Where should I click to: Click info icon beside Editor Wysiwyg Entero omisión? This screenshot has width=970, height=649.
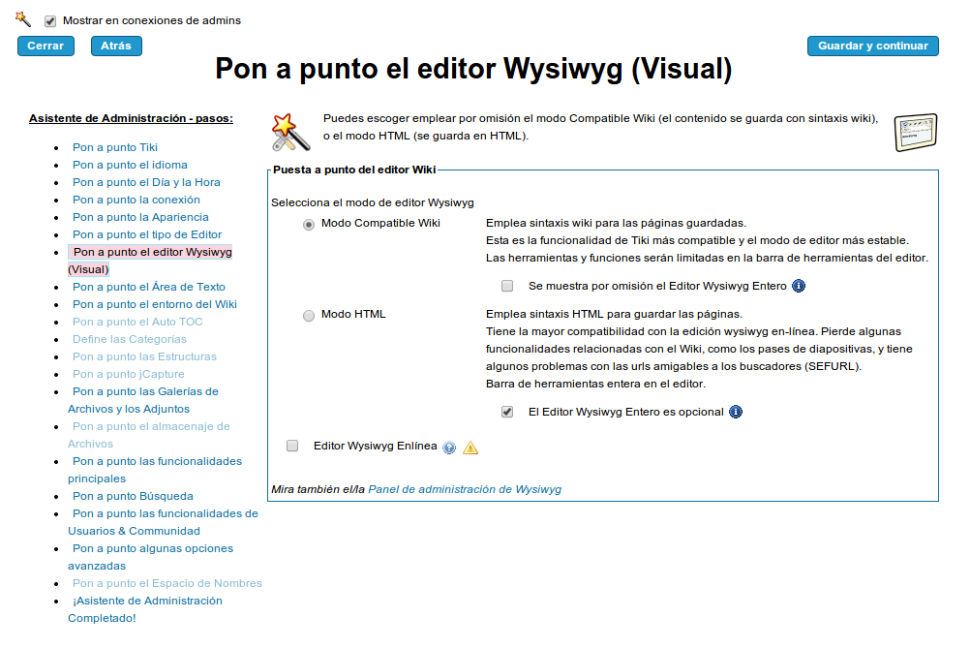[799, 286]
